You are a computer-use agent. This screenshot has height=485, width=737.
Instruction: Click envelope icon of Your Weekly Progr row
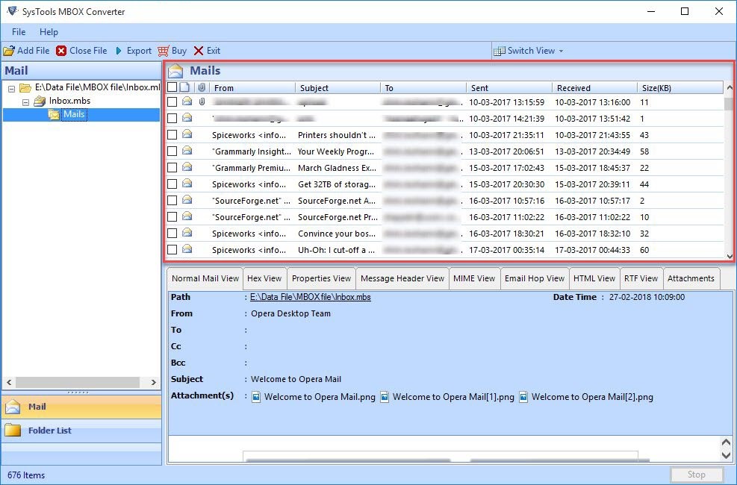(187, 151)
